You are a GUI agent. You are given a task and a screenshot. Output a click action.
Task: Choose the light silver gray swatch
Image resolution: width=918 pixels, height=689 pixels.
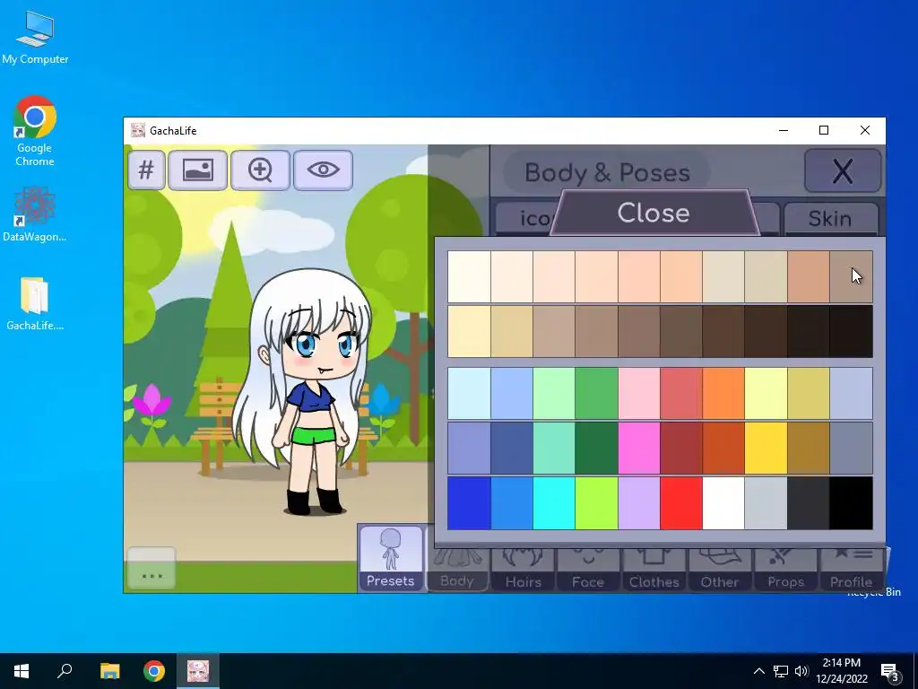766,503
